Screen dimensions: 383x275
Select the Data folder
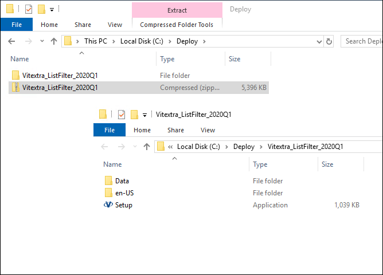[122, 181]
